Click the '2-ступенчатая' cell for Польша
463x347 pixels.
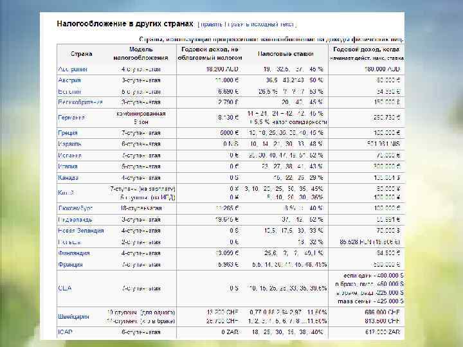point(141,242)
